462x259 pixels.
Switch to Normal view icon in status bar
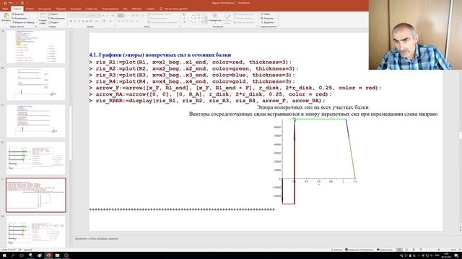[399, 250]
